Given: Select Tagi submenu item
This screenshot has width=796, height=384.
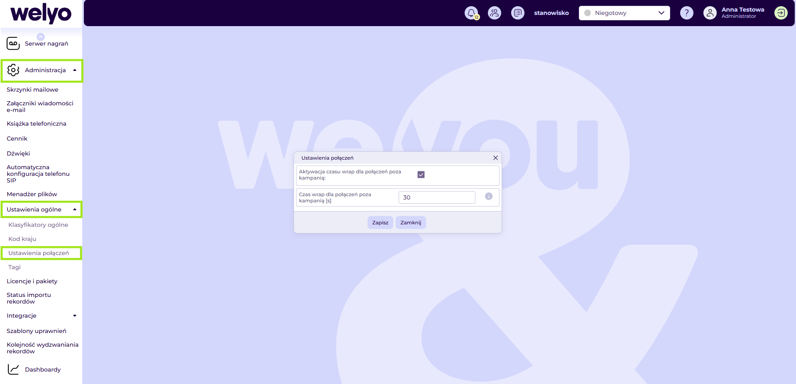Looking at the screenshot, I should [x=15, y=267].
